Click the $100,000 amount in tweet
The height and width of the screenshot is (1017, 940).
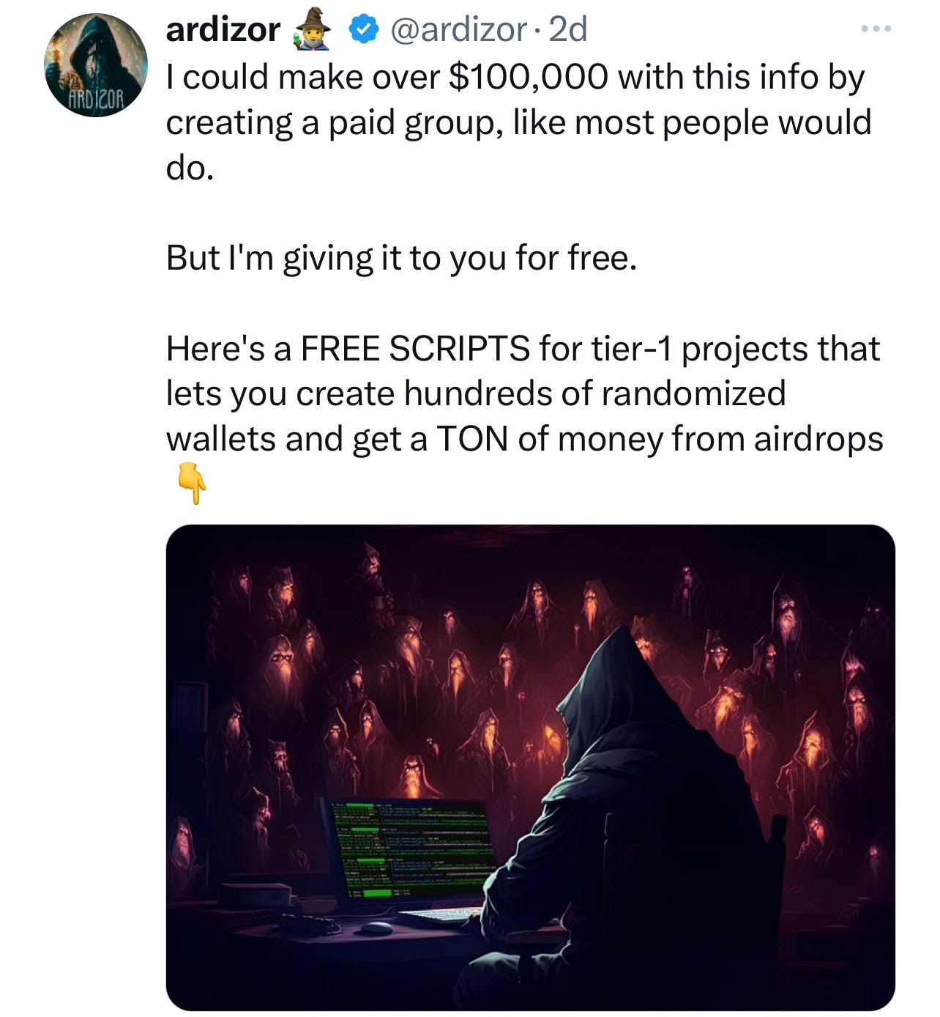[x=527, y=77]
